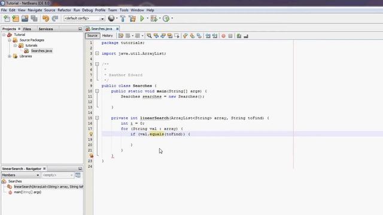Click the Shift Line Right icon
The height and width of the screenshot is (215, 383).
(x=215, y=36)
